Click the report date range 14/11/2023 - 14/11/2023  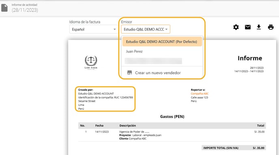(x=249, y=71)
